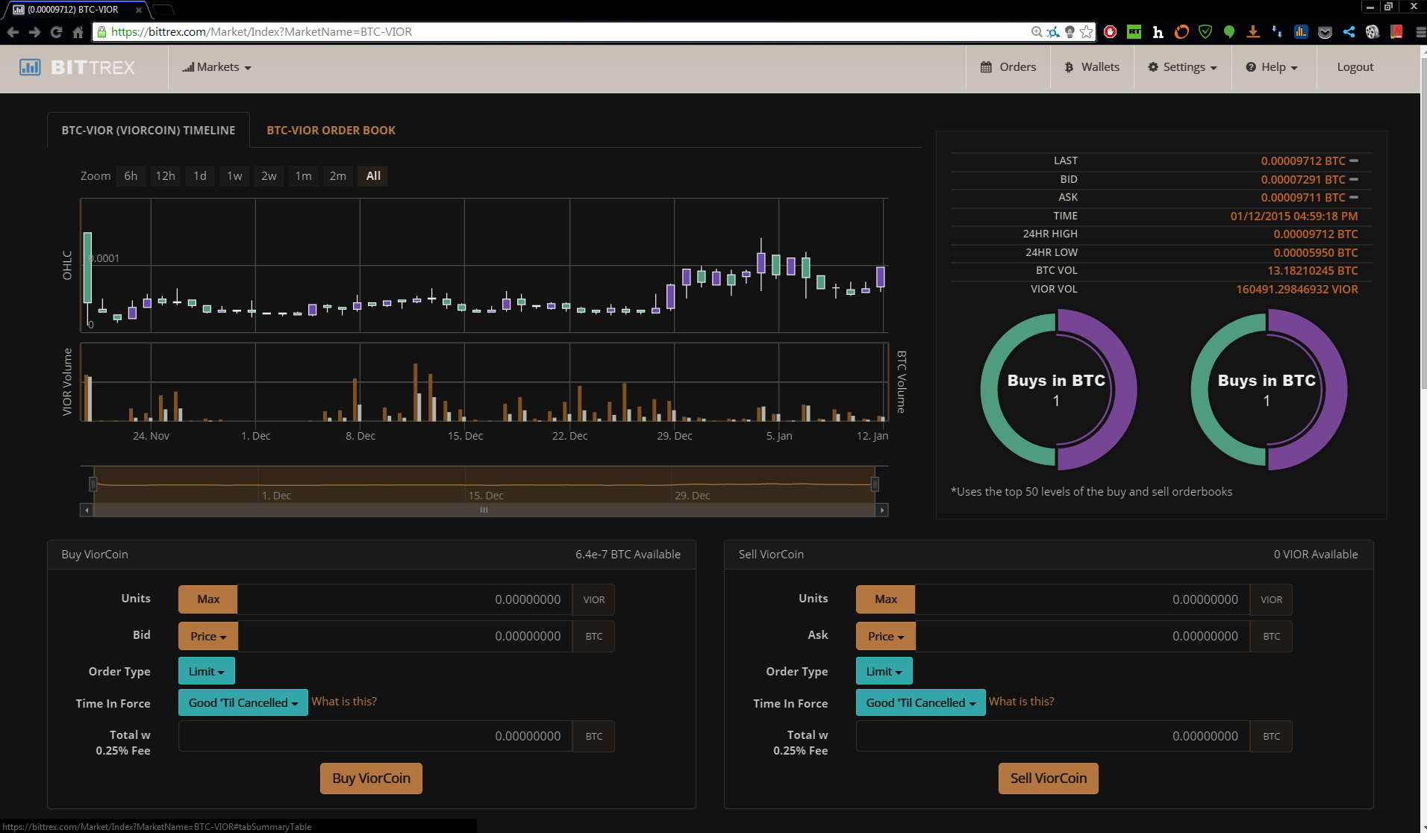
Task: Open the blue double-arrow extension icon
Action: tap(1277, 32)
